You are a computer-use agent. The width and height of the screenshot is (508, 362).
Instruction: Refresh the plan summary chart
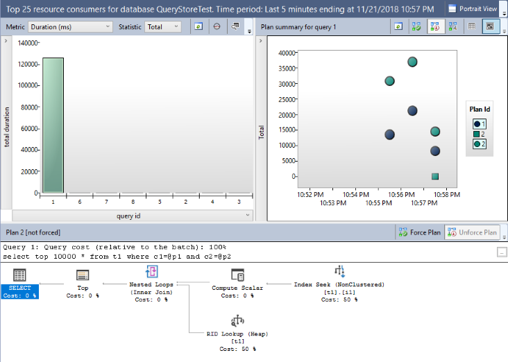[x=398, y=26]
